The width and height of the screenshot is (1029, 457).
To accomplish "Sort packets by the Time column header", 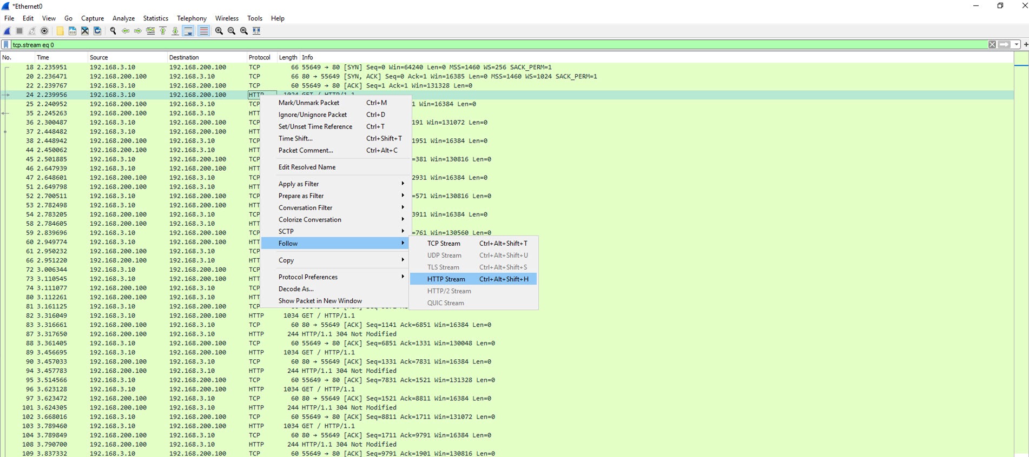I will pos(61,57).
